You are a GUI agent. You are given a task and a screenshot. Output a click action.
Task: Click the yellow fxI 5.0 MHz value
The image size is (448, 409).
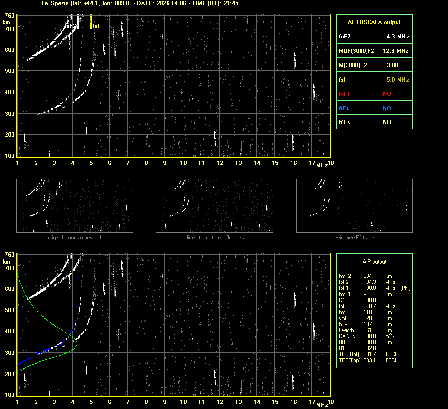point(397,80)
